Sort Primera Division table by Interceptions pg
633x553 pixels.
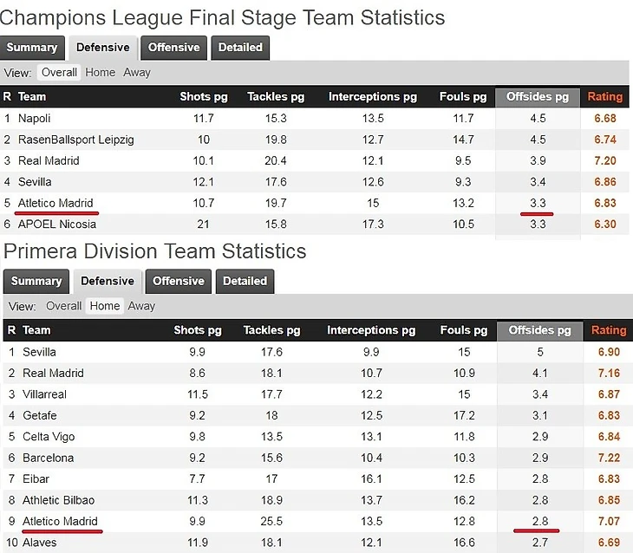coord(369,330)
